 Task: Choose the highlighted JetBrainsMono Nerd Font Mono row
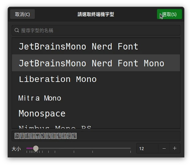[91, 63]
